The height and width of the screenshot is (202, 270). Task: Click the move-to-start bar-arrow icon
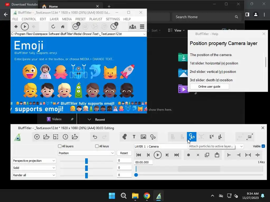tap(229, 155)
